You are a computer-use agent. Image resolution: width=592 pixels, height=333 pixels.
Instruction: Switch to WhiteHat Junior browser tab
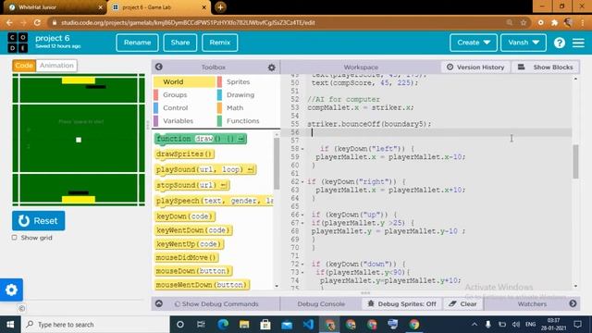point(55,7)
